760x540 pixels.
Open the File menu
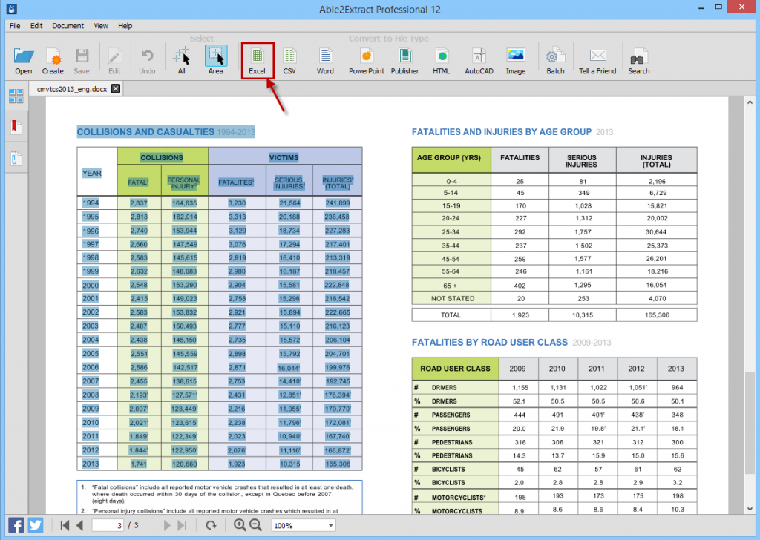coord(15,26)
